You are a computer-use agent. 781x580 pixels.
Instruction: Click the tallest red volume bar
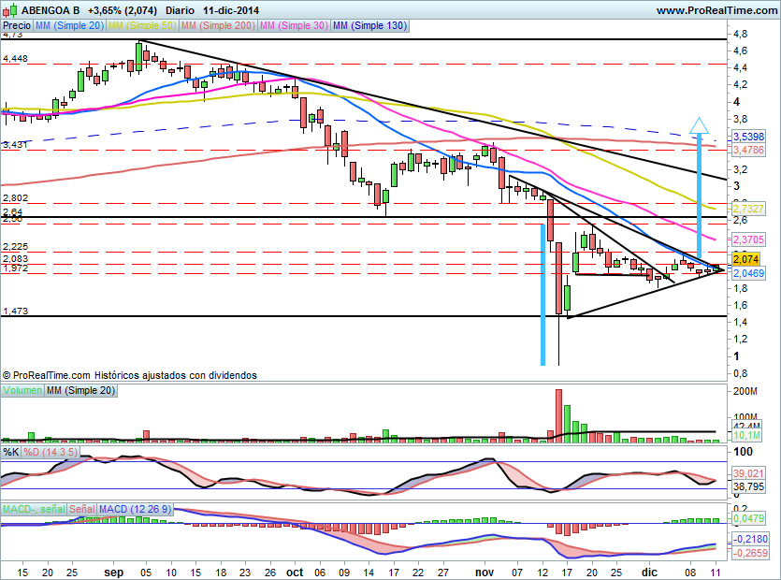coord(559,412)
